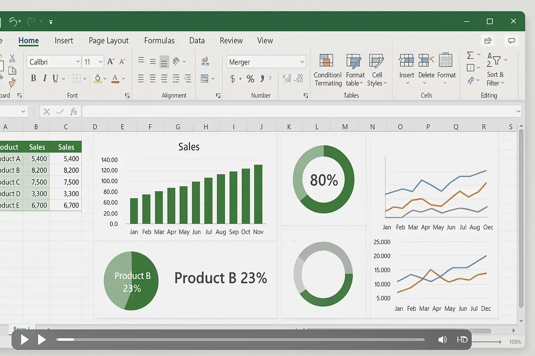Screen dimensions: 535x356
Task: Click the insert function fx icon
Action: click(x=73, y=112)
